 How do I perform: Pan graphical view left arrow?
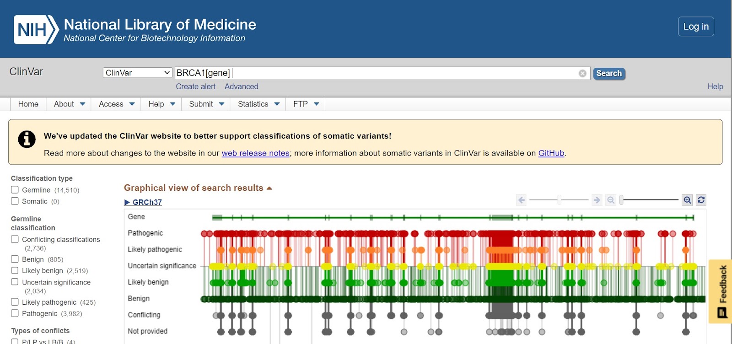coord(521,200)
